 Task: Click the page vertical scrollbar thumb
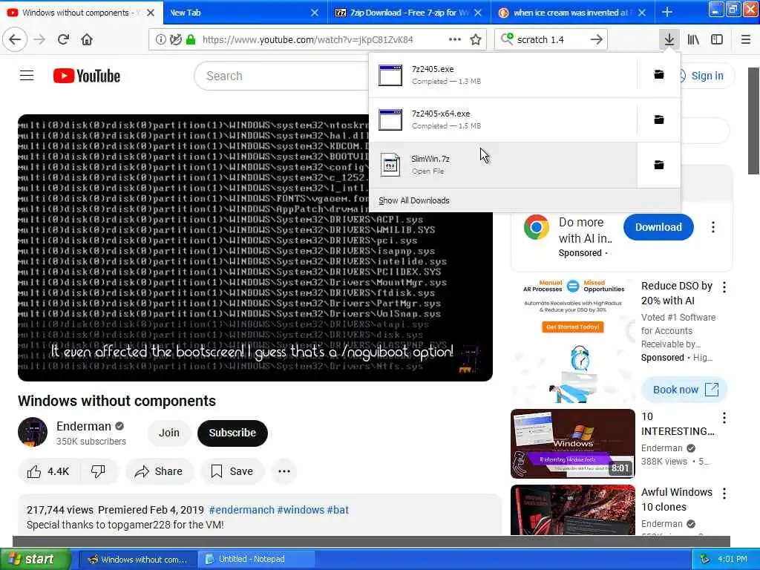754,121
